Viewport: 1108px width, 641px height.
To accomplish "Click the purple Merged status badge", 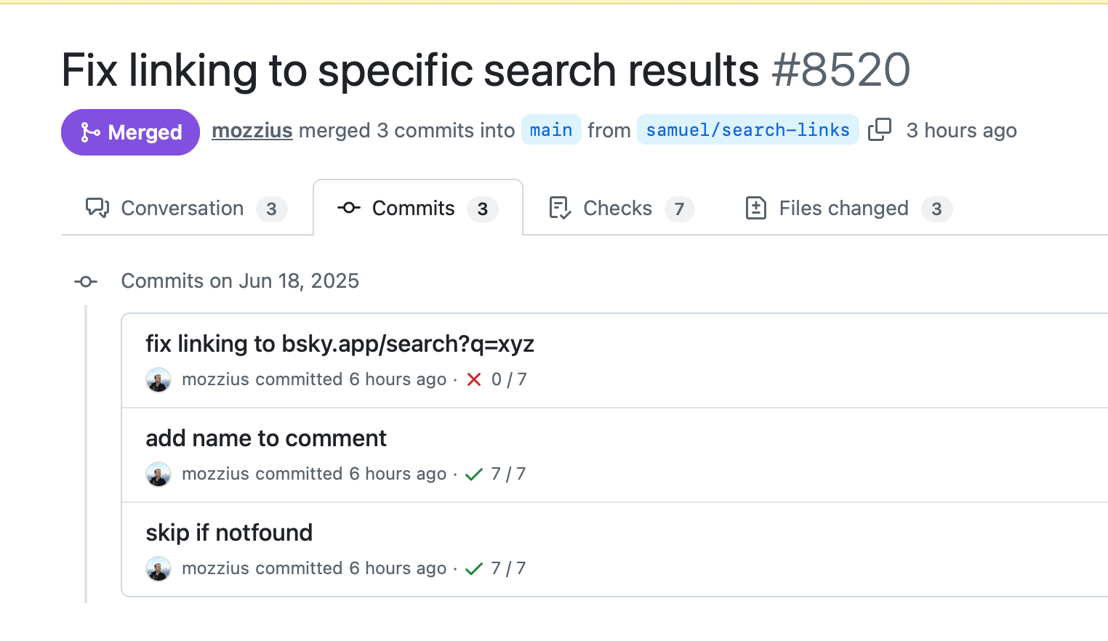I will pyautogui.click(x=131, y=132).
